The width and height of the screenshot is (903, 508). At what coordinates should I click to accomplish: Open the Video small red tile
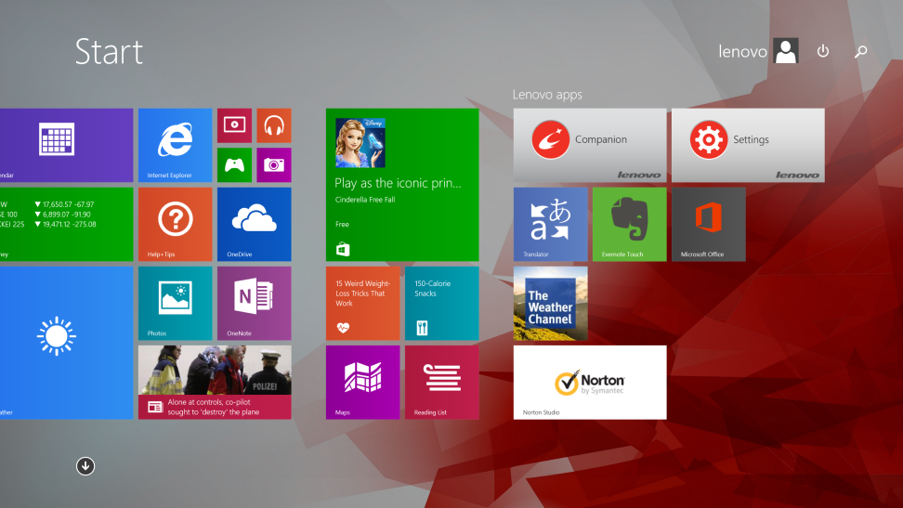[234, 125]
